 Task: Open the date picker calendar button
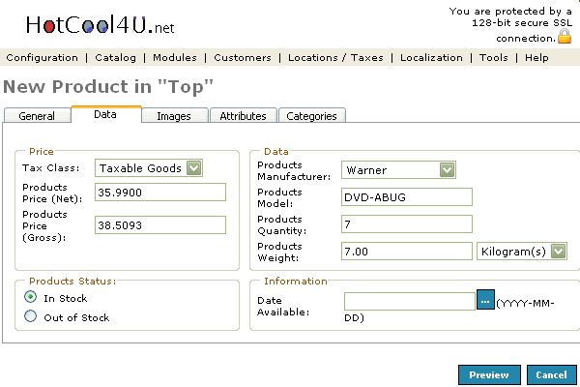tap(485, 301)
